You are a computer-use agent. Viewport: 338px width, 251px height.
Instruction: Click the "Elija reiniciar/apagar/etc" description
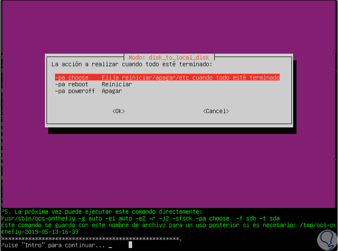145,77
